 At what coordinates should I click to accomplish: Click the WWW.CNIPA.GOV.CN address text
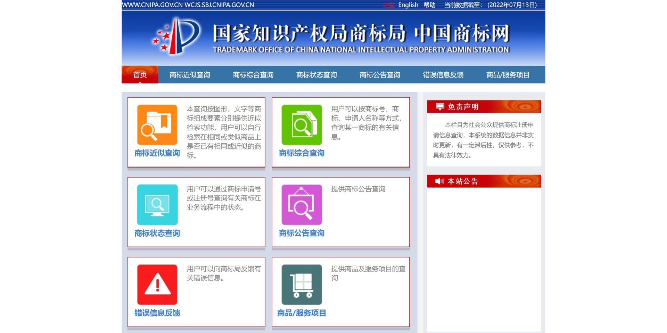(x=152, y=5)
